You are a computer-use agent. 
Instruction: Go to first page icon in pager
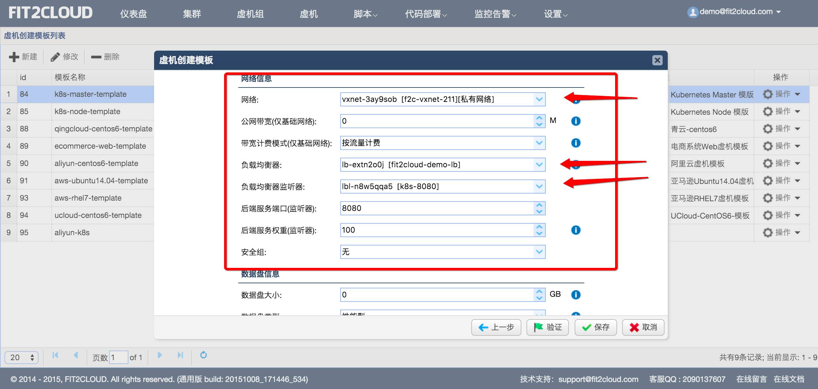tap(55, 355)
